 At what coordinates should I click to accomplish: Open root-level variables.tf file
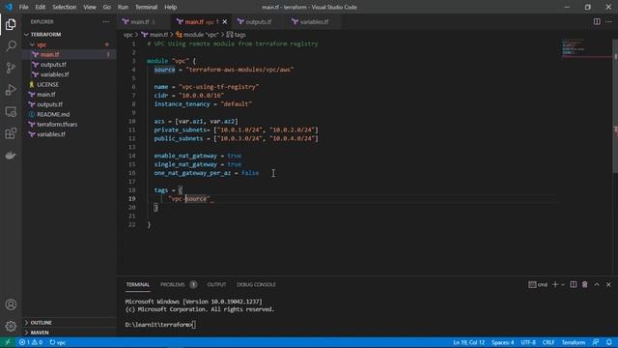(x=70, y=134)
